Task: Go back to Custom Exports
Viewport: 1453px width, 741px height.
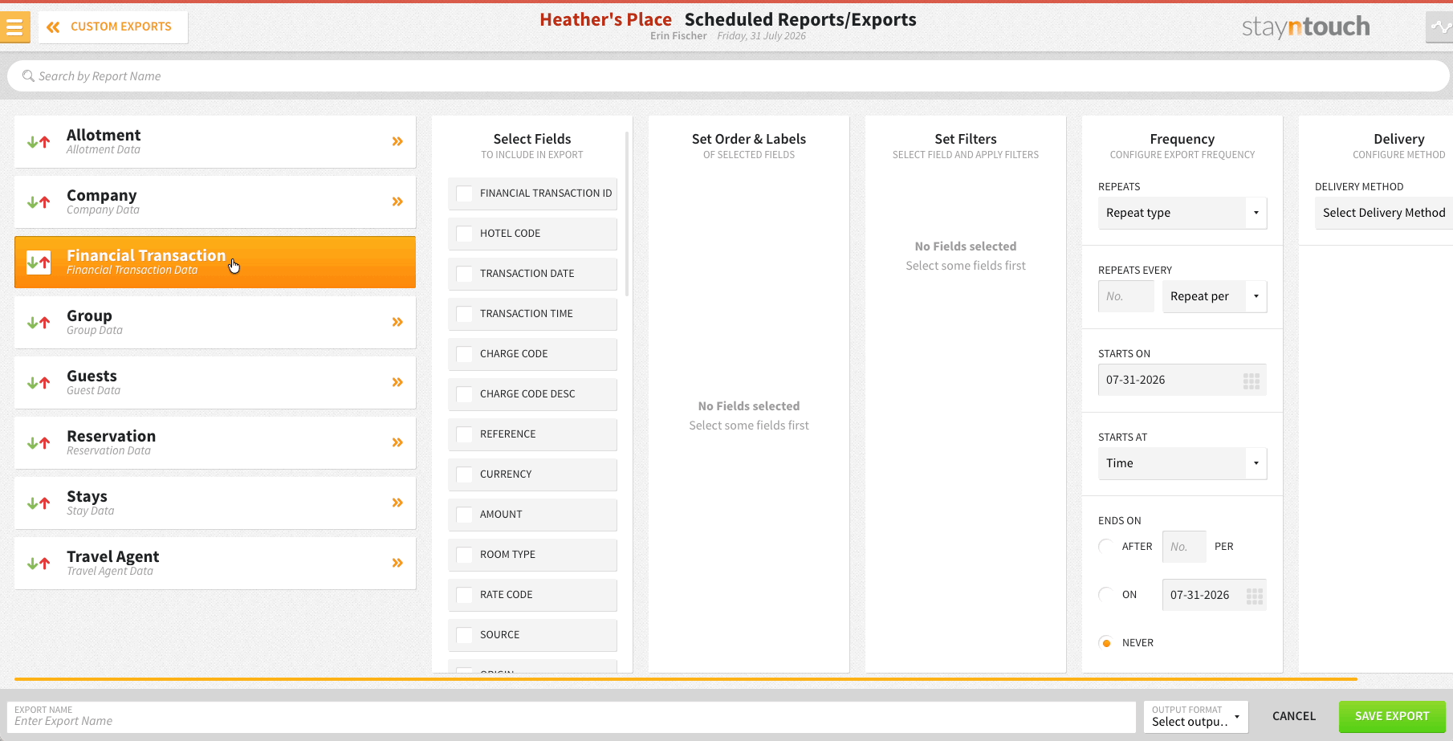Action: (113, 27)
